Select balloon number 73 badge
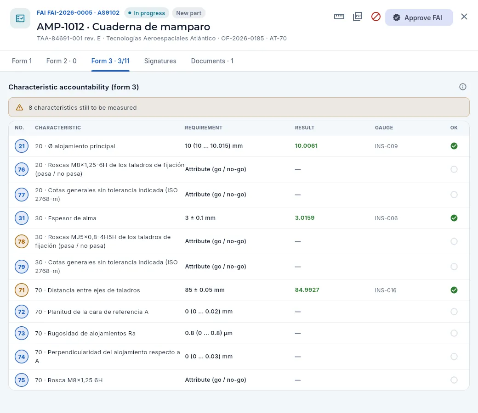 pos(22,334)
